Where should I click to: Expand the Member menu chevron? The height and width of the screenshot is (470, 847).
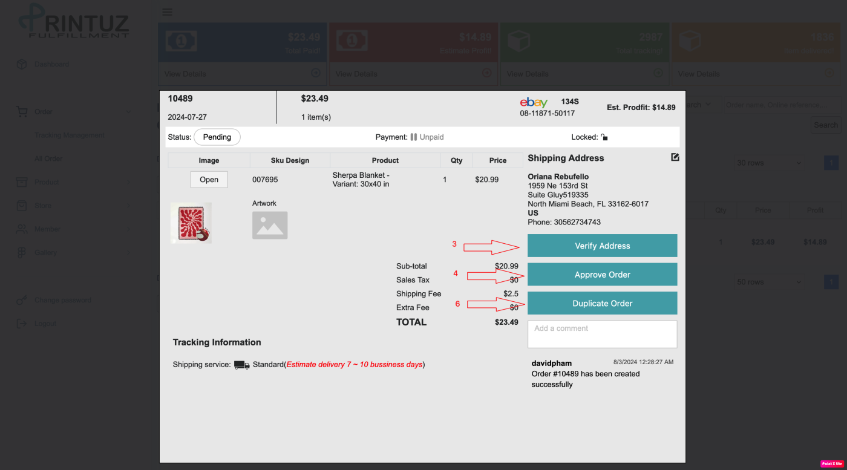coord(128,229)
